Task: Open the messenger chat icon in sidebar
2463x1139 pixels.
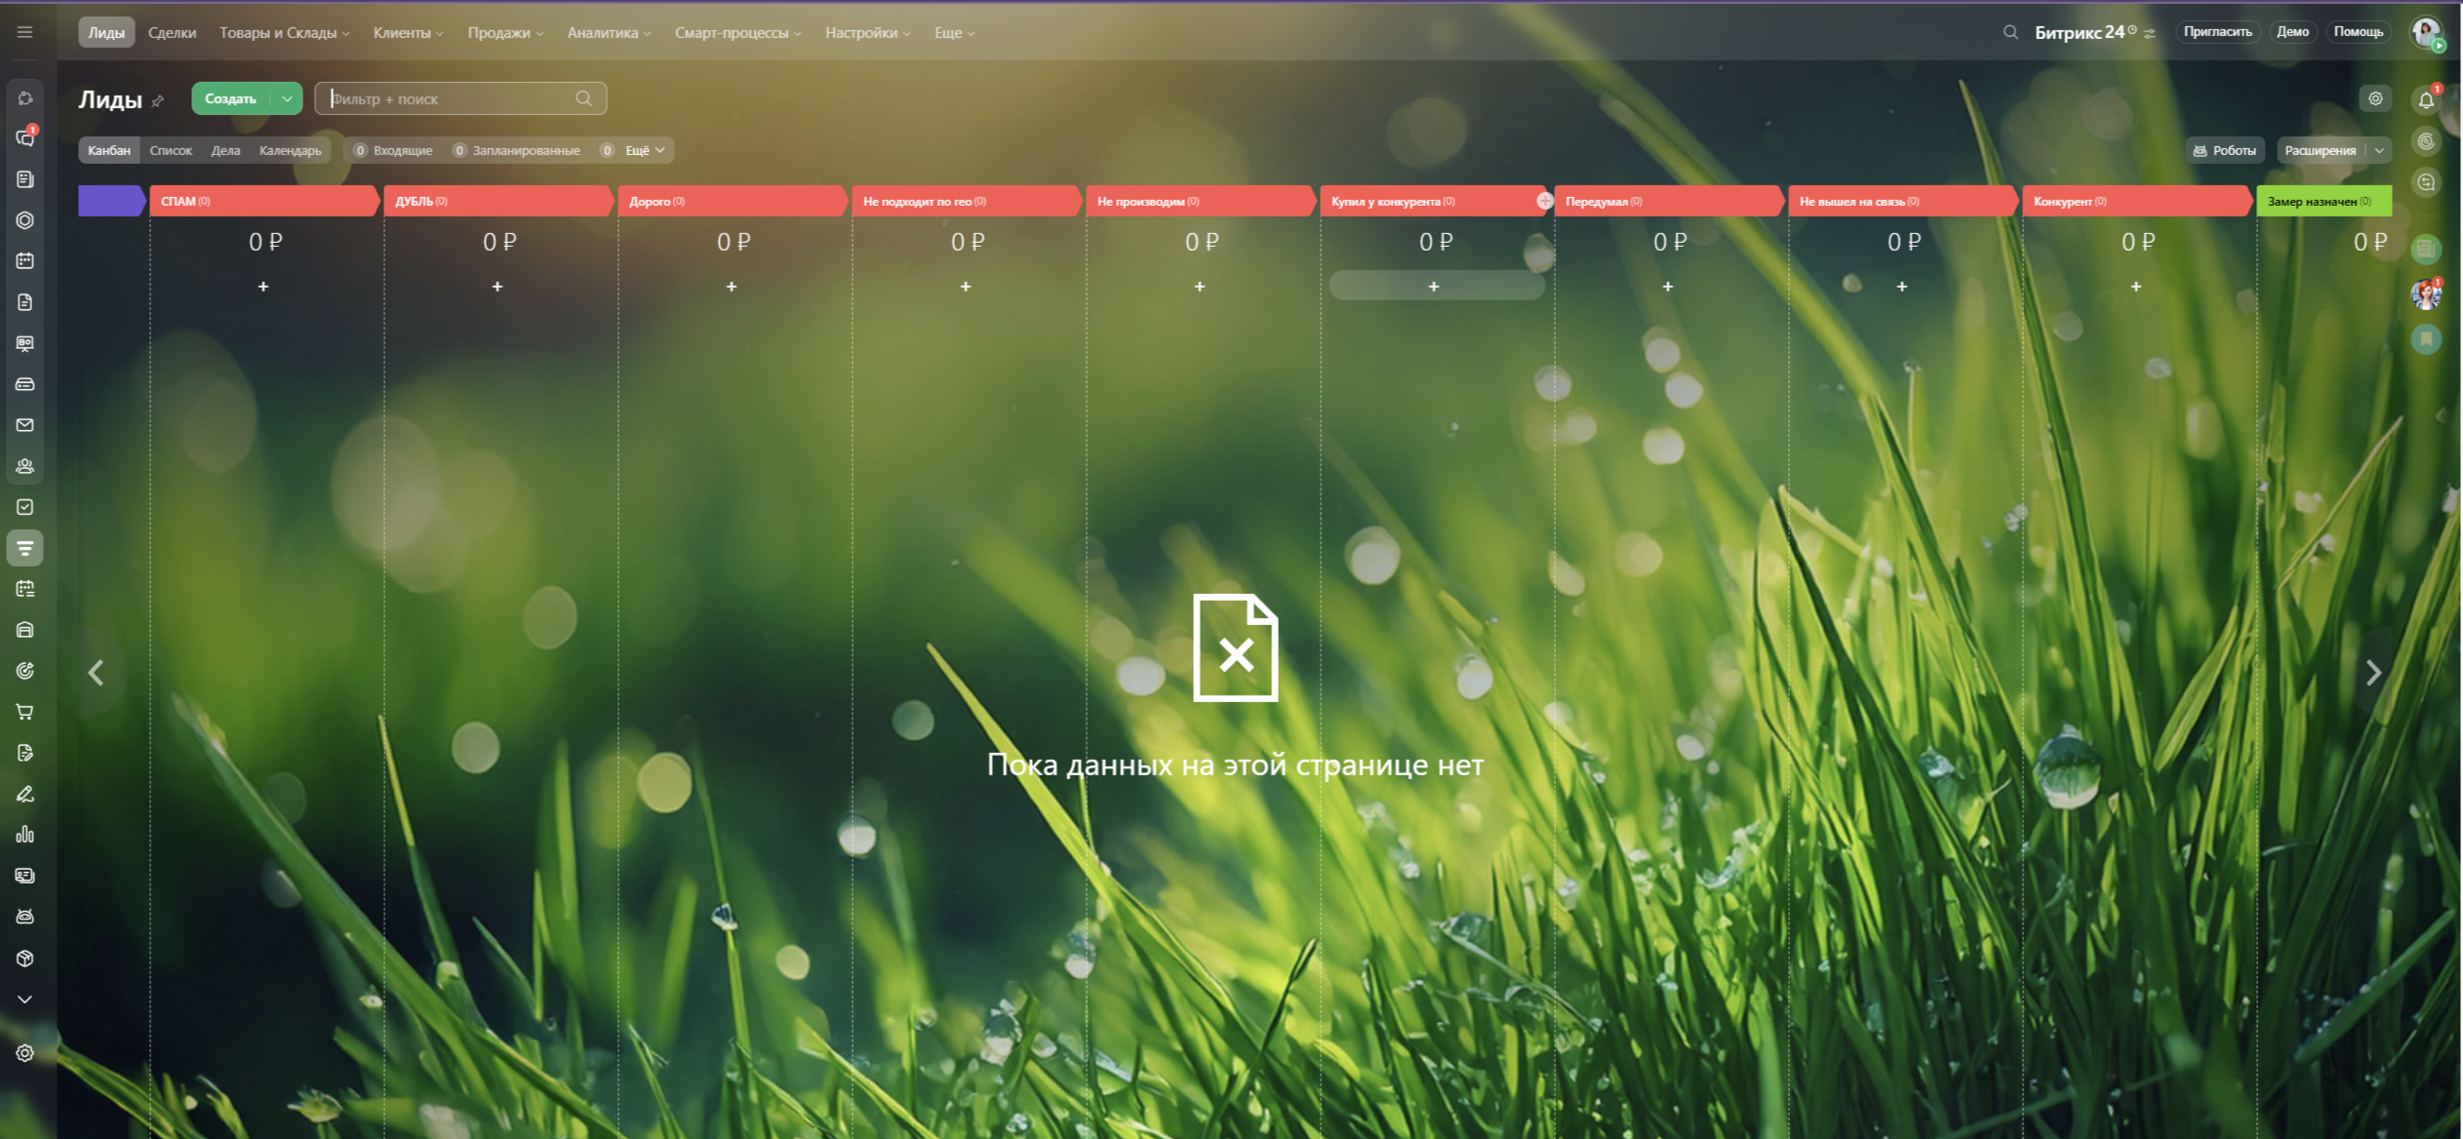Action: 25,138
